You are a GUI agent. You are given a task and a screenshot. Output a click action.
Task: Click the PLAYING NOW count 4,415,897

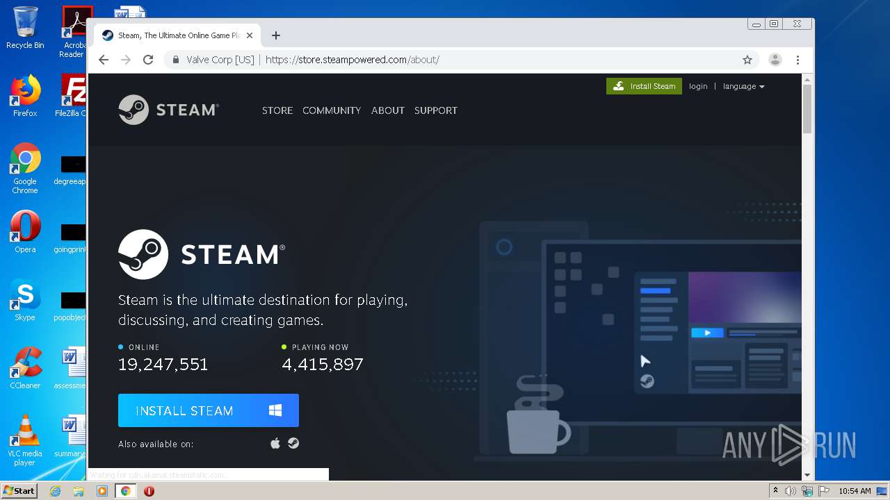(x=323, y=365)
